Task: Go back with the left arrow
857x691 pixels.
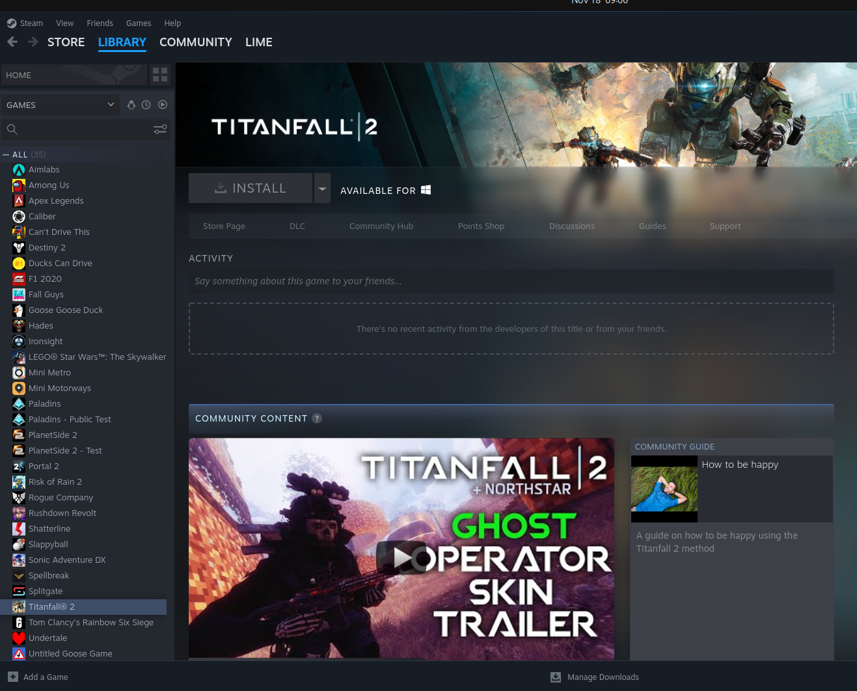Action: (12, 42)
